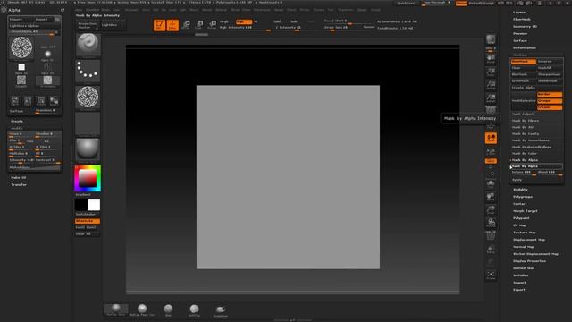Click Invert icon in Alpha palette
572x322 pixels.
click(54, 100)
